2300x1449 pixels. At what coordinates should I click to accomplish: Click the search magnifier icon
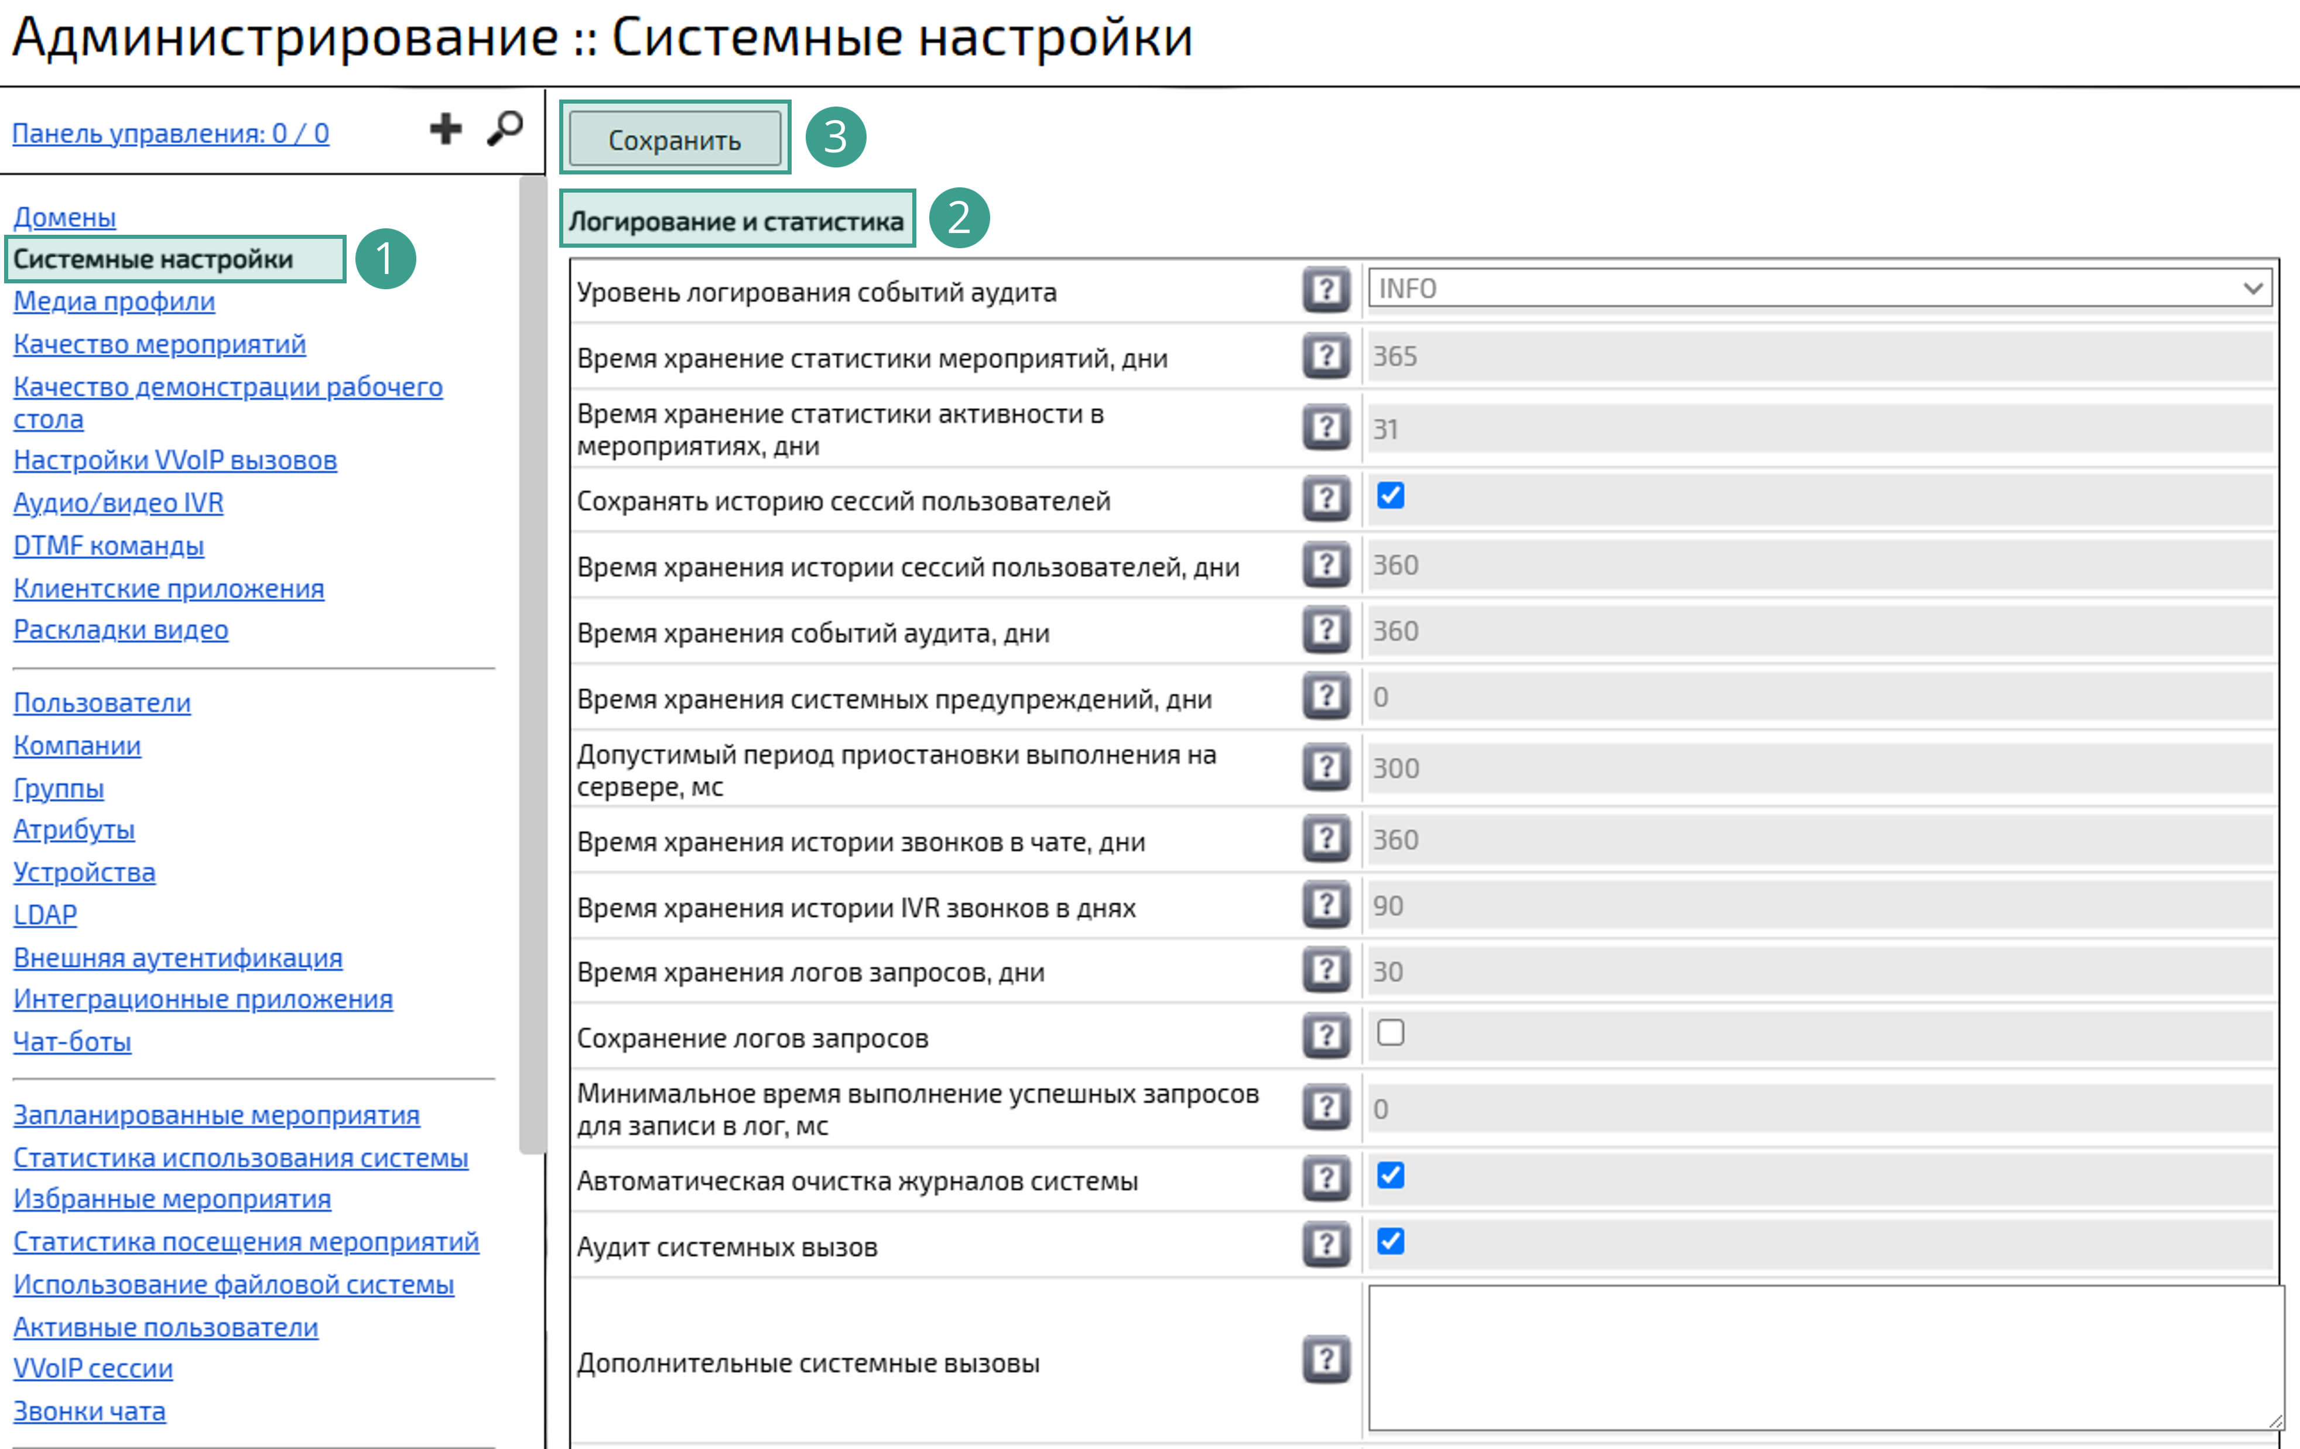(x=505, y=128)
